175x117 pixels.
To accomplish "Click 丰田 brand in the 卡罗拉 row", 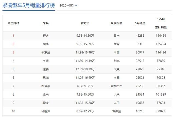I will pyautogui.click(x=116, y=52).
